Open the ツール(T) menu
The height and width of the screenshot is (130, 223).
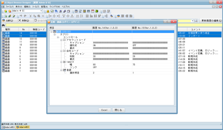tap(36, 7)
